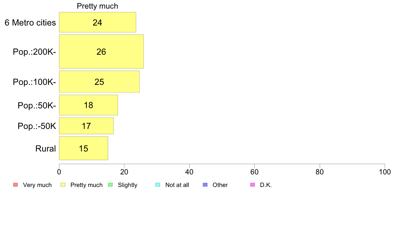Image resolution: width=394 pixels, height=244 pixels.
Task: Click the 100 axis tick label
Action: pyautogui.click(x=385, y=172)
